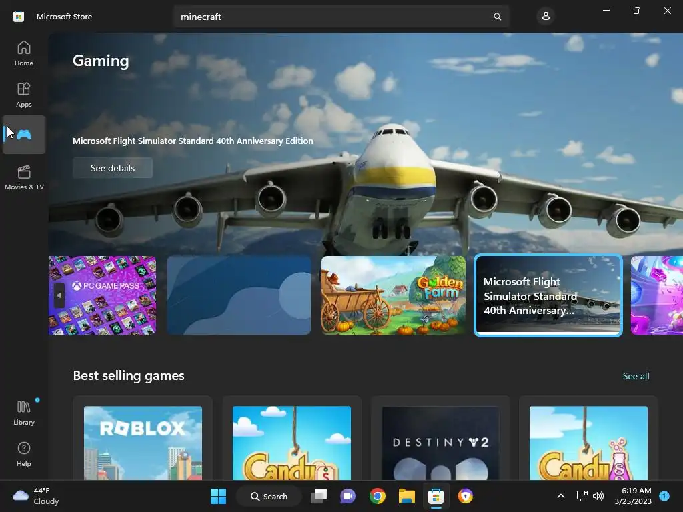Image resolution: width=683 pixels, height=512 pixels.
Task: Click See details for Flight Simulator
Action: (x=112, y=168)
